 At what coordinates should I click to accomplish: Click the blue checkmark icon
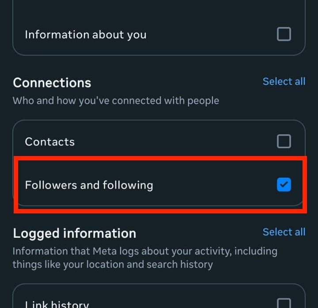point(284,185)
